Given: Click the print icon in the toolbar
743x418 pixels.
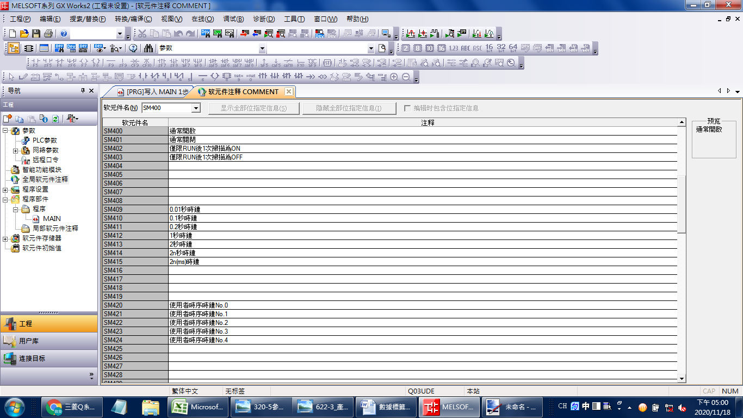Looking at the screenshot, I should 48,34.
